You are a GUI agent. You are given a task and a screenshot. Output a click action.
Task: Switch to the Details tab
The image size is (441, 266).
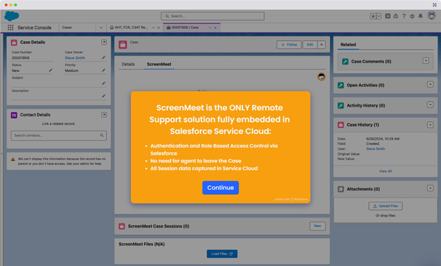(128, 65)
